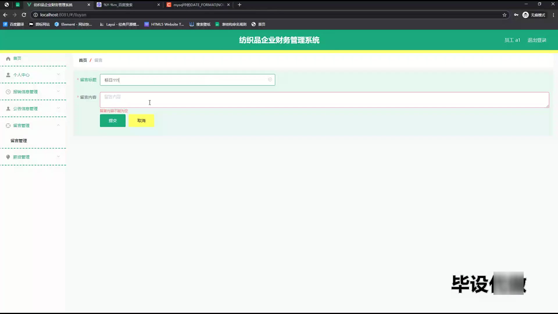This screenshot has height=314, width=558.
Task: Bookmark this page with star icon
Action: click(505, 15)
